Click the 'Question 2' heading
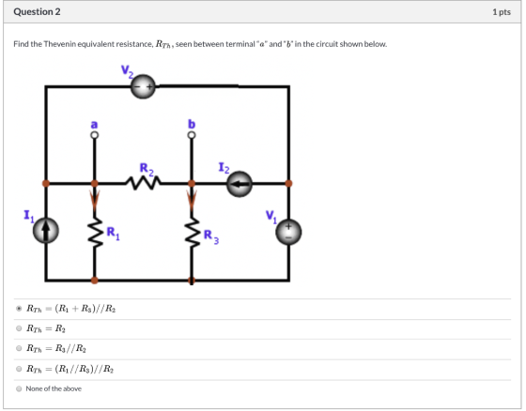 click(37, 12)
